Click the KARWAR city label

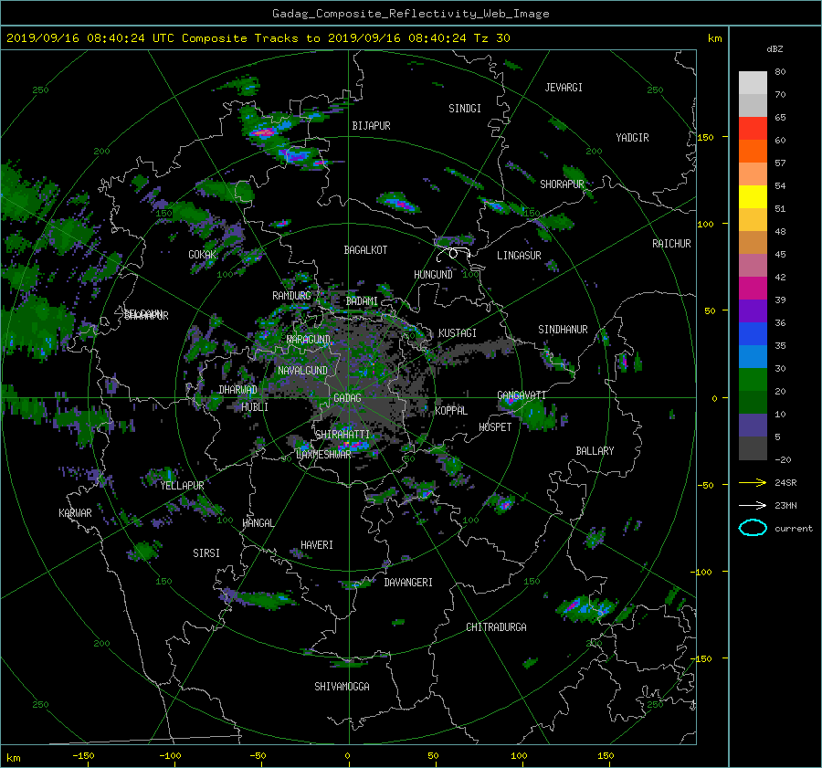tap(75, 513)
